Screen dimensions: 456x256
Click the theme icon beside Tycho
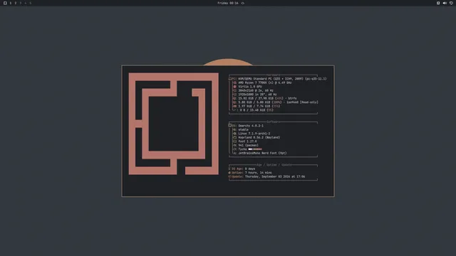click(x=235, y=149)
